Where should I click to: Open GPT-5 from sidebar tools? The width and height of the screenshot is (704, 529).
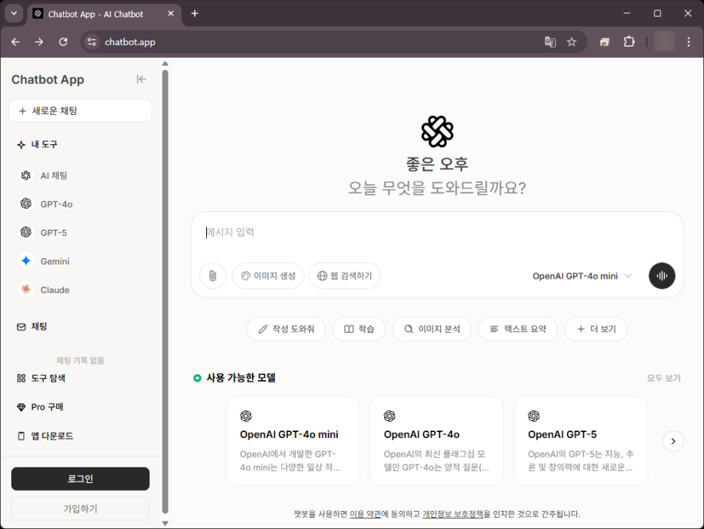click(x=80, y=232)
